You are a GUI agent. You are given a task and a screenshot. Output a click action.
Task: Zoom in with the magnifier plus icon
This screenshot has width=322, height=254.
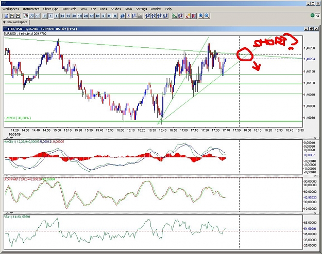(x=201, y=16)
